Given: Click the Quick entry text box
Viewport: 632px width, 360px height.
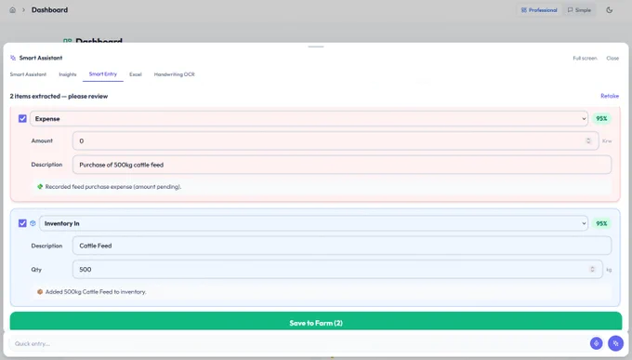Looking at the screenshot, I should (298, 343).
